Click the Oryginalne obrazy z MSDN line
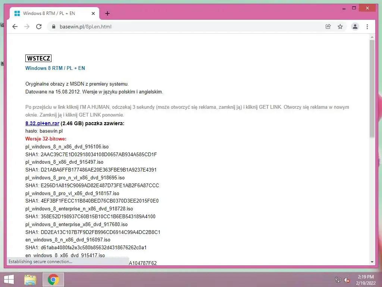This screenshot has width=382, height=287. click(77, 84)
